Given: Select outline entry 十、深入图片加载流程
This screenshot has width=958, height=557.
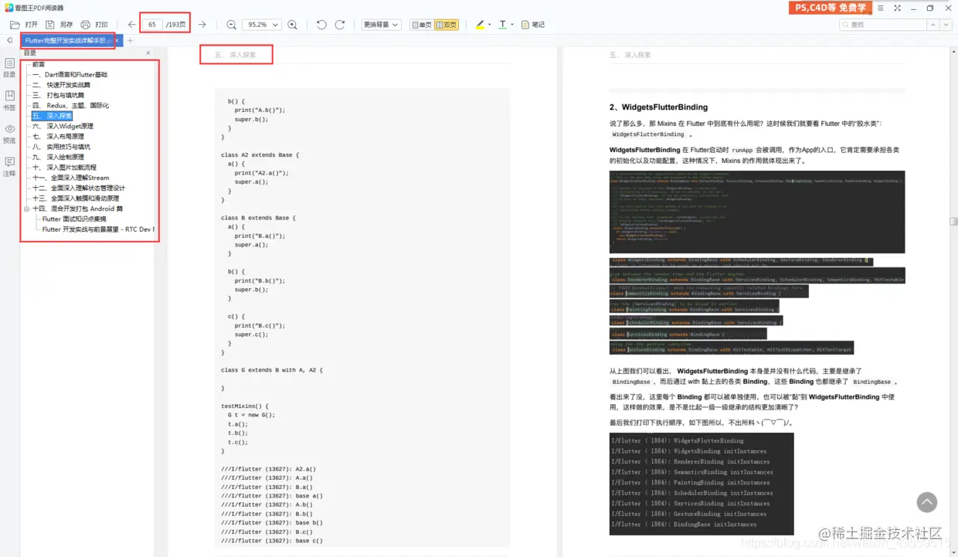Looking at the screenshot, I should pos(64,168).
